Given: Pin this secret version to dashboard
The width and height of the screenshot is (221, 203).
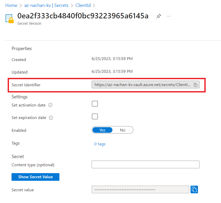Looking at the screenshot, I should click(159, 16).
